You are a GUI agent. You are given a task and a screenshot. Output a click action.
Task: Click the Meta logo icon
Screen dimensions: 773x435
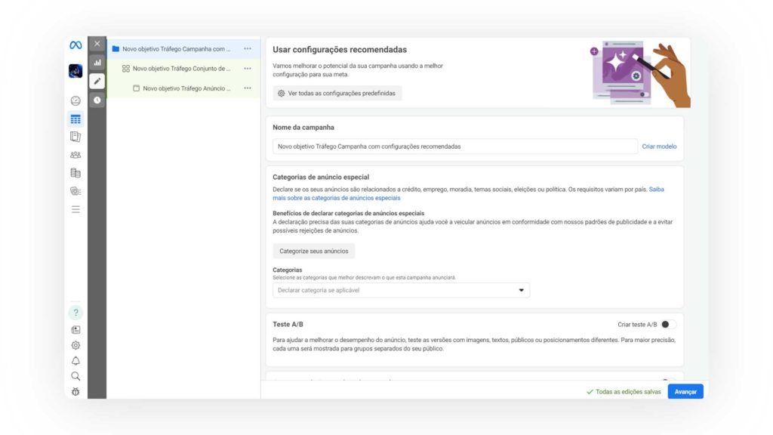point(75,45)
